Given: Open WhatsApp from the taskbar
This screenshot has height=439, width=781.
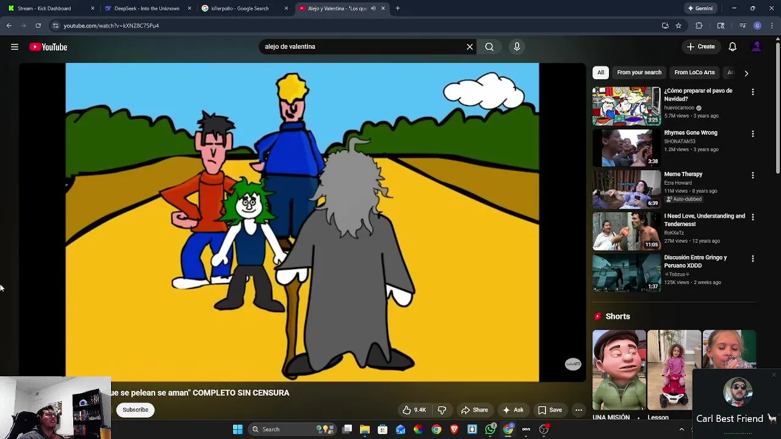Looking at the screenshot, I should coord(491,429).
